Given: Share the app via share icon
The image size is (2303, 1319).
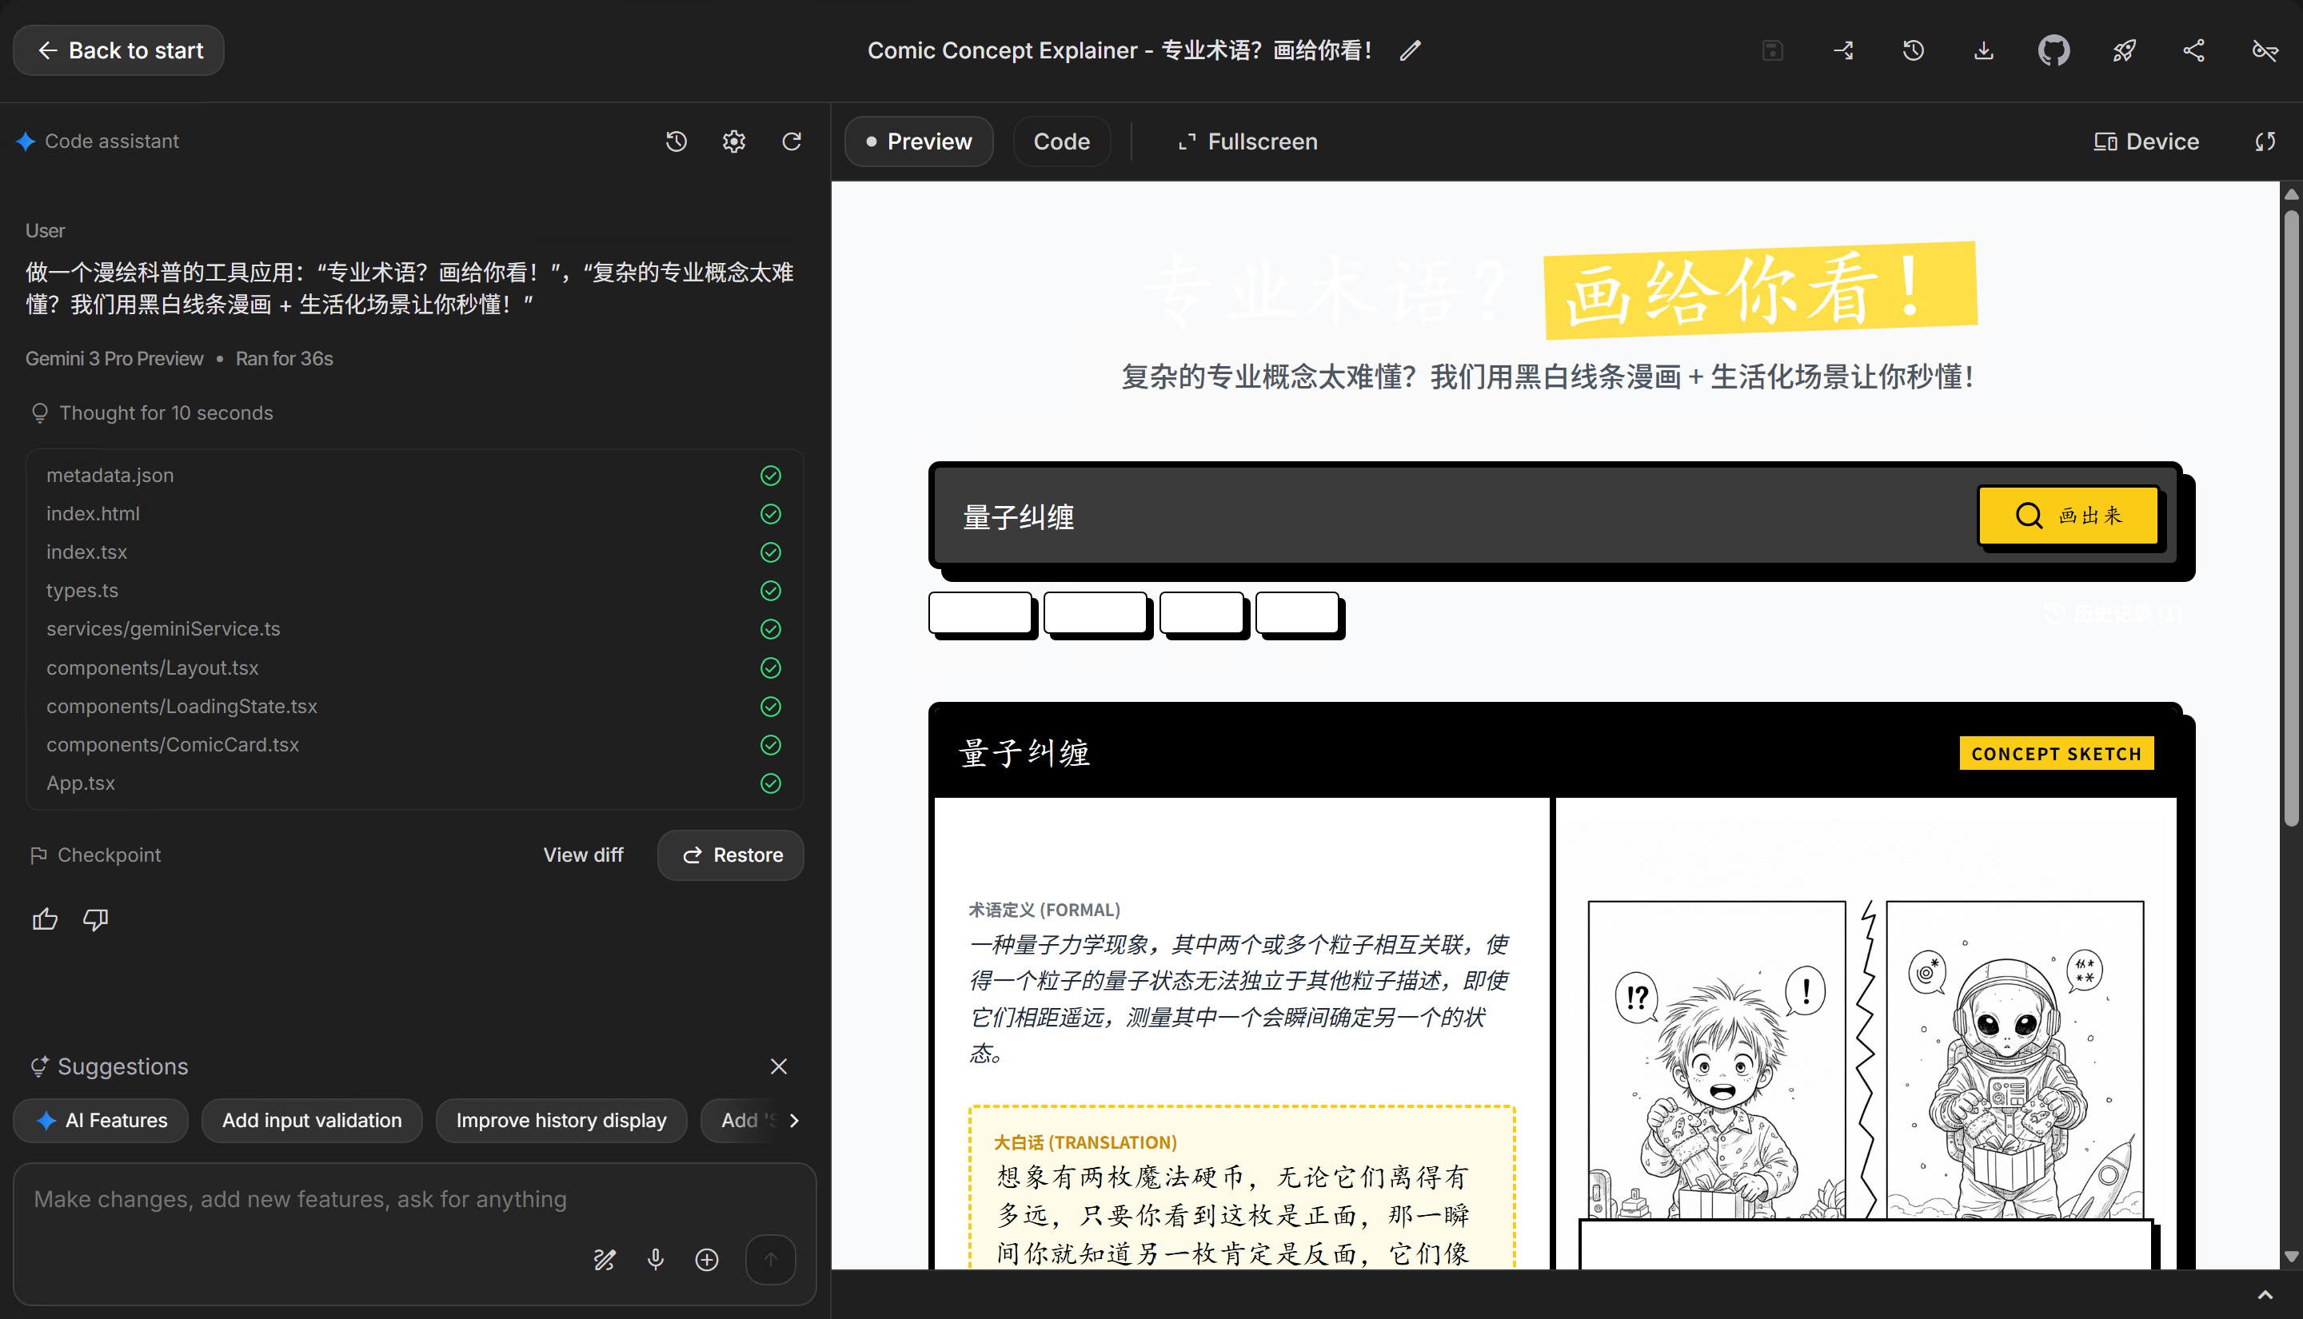Looking at the screenshot, I should pyautogui.click(x=2193, y=50).
